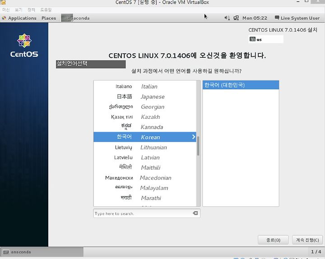
Task: Click anaconda in bottom taskbar
Action: click(x=42, y=252)
